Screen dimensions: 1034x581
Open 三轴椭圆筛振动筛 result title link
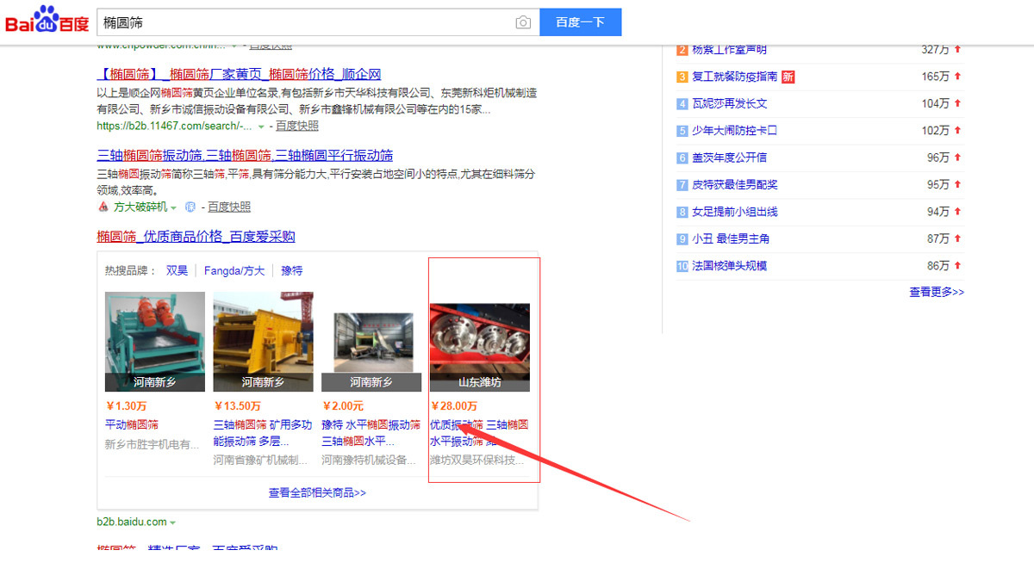click(x=245, y=155)
